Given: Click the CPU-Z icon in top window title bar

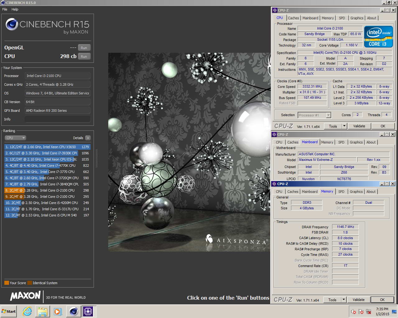Looking at the screenshot, I should [x=275, y=10].
